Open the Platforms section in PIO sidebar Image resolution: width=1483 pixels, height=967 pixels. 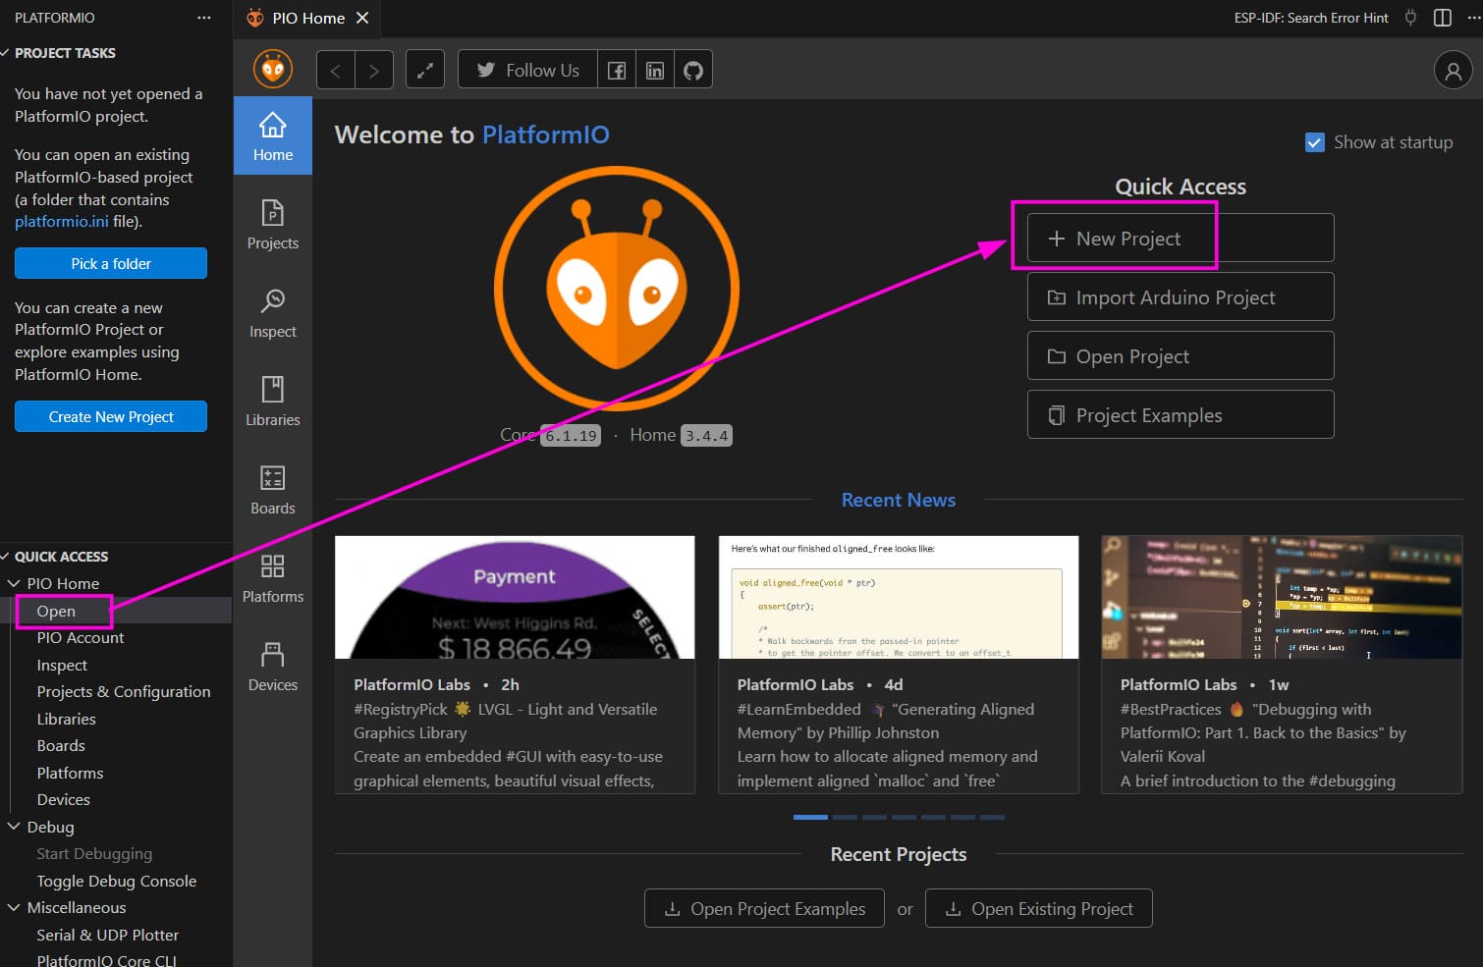click(273, 577)
